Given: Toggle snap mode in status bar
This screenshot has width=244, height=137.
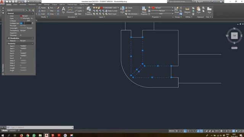Looking at the screenshot, I should 180,131.
